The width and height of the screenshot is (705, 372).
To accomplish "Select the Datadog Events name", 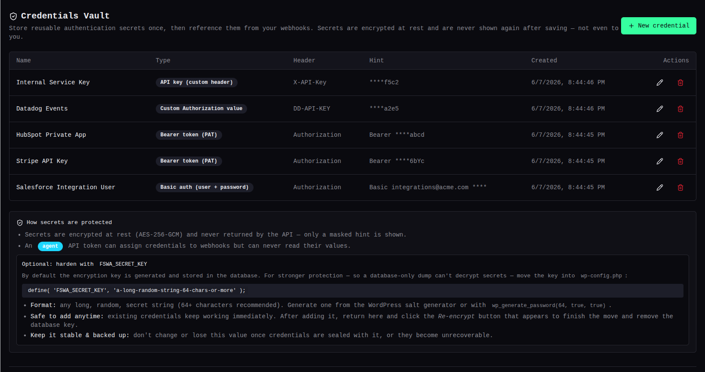I will [x=42, y=109].
